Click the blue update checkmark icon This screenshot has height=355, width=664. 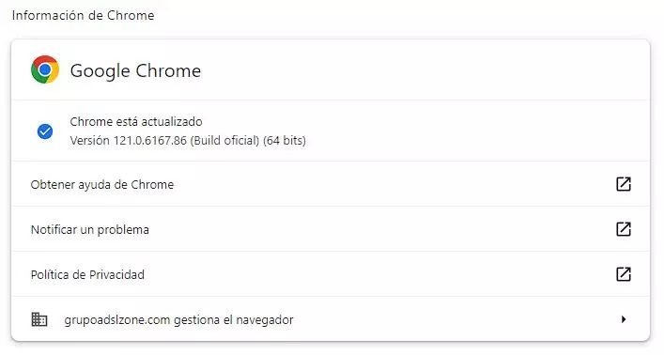pos(45,131)
